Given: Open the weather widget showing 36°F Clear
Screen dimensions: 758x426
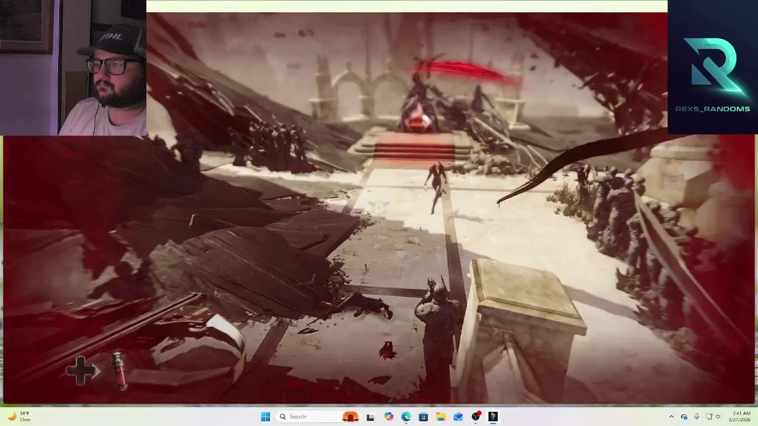Looking at the screenshot, I should [19, 417].
